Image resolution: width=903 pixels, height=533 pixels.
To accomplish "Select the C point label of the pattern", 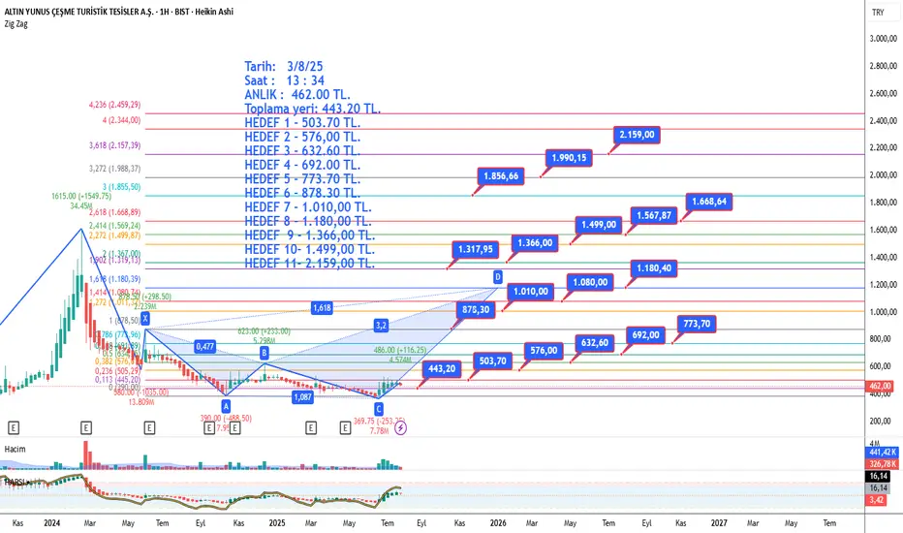I will (x=379, y=409).
